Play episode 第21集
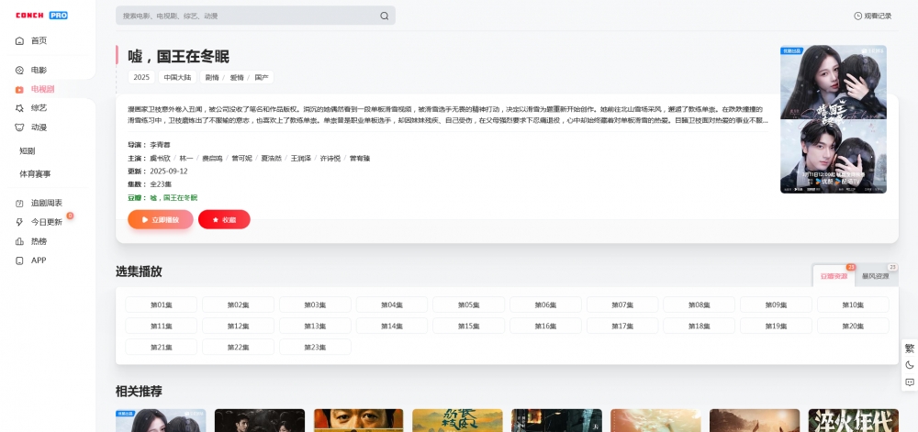Image resolution: width=918 pixels, height=432 pixels. click(161, 347)
